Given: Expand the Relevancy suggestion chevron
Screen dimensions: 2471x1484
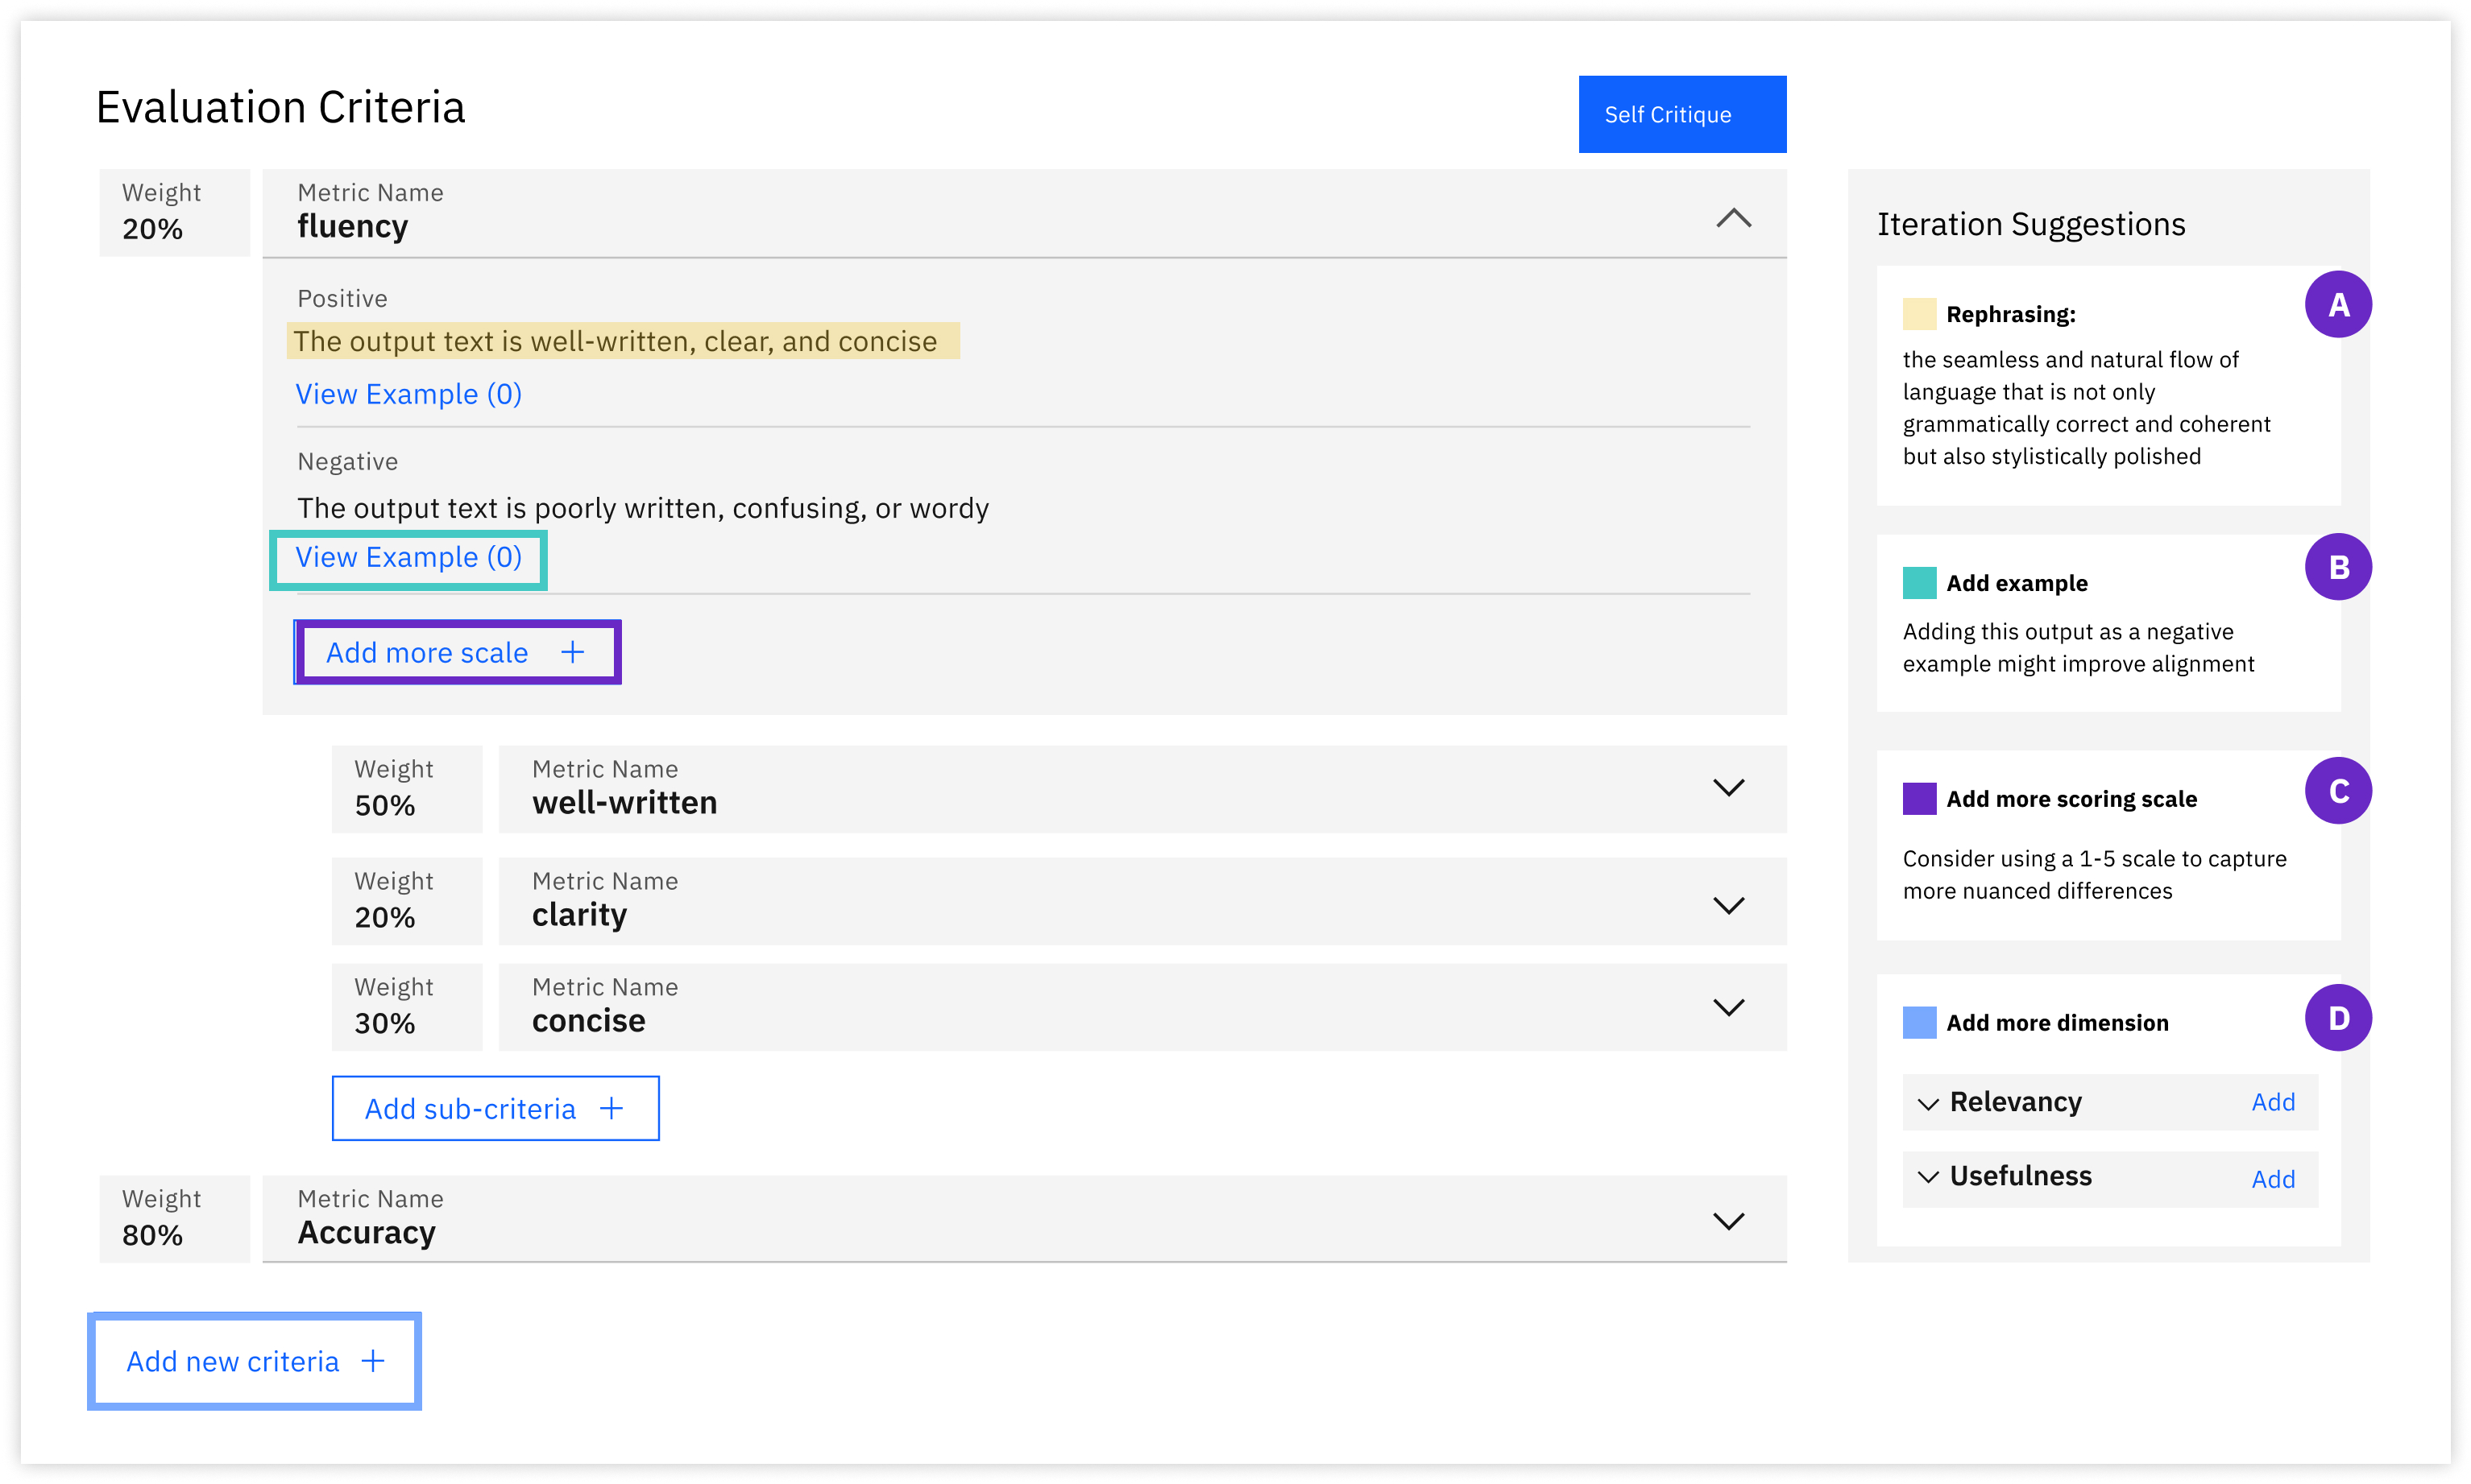Looking at the screenshot, I should tap(1928, 1103).
